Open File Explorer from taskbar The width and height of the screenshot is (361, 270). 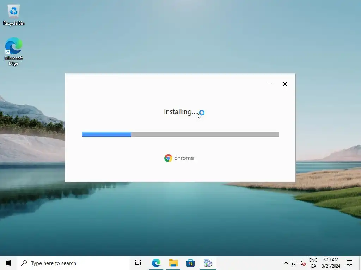[173, 263]
